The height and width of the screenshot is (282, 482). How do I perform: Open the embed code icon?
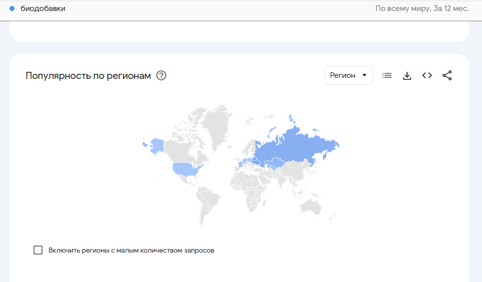pyautogui.click(x=427, y=75)
